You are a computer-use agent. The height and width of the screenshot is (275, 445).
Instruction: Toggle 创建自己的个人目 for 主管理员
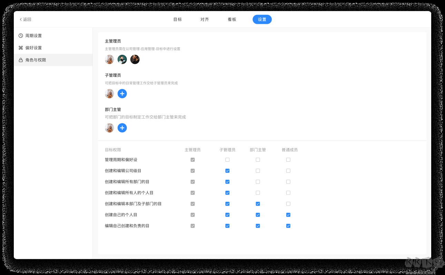pyautogui.click(x=193, y=215)
